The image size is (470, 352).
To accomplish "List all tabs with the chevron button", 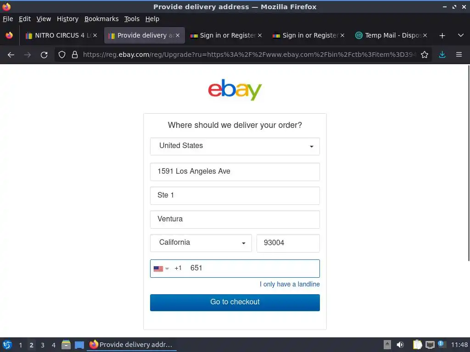I will (461, 35).
